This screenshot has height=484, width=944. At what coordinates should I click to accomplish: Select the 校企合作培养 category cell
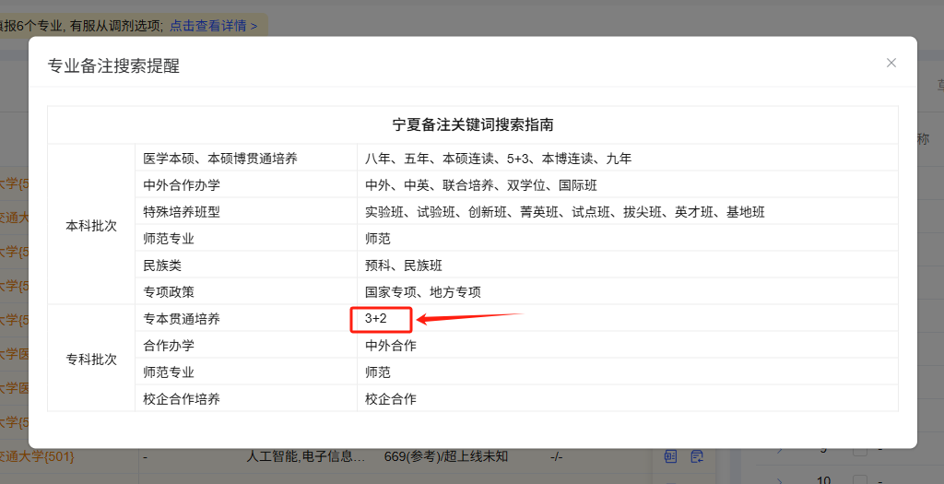coord(246,398)
